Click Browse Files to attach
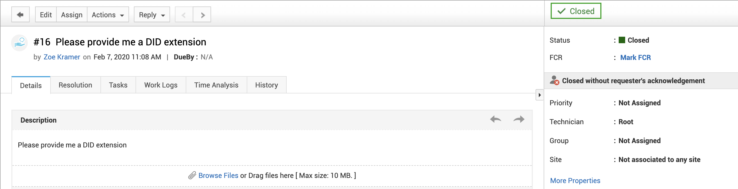Viewport: 738px width, 189px height. (x=218, y=175)
